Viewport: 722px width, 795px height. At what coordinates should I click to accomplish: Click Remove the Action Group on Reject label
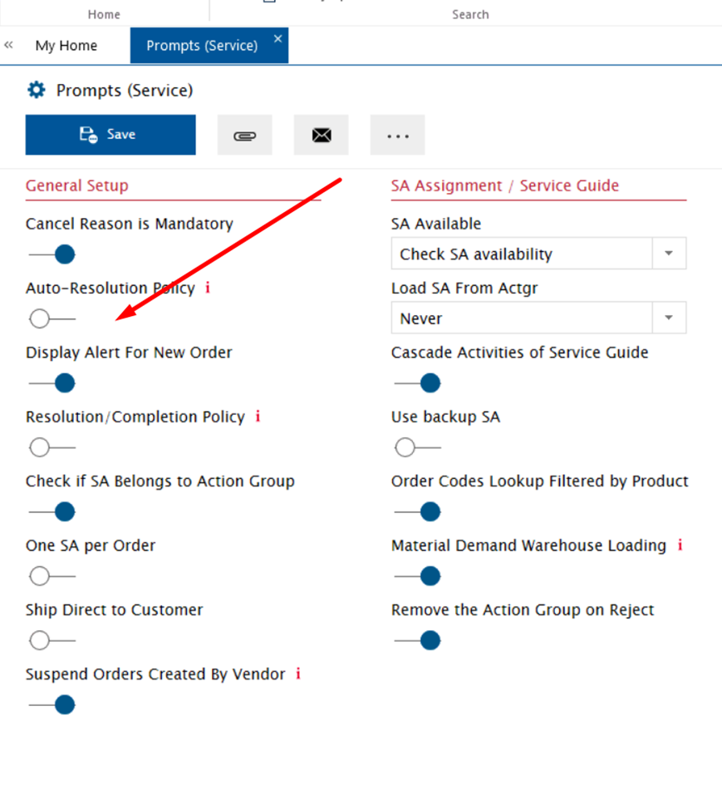pyautogui.click(x=523, y=610)
